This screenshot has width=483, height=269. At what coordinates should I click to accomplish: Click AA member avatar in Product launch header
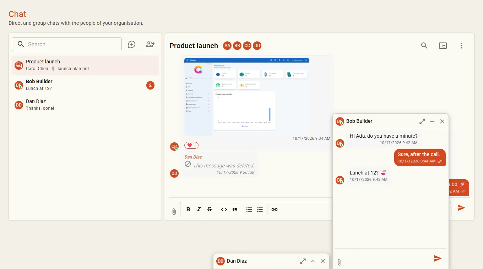[x=227, y=46]
